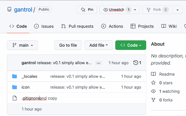Screen dimensions: 186x116
Task: Click the repository book icon
Action: [x=9, y=10]
